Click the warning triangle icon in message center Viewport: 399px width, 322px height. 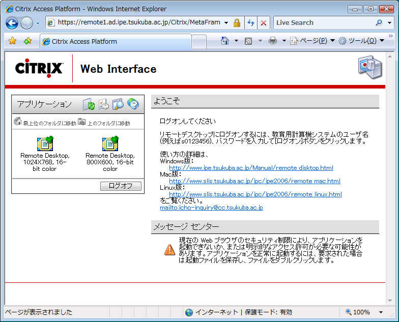pos(169,249)
